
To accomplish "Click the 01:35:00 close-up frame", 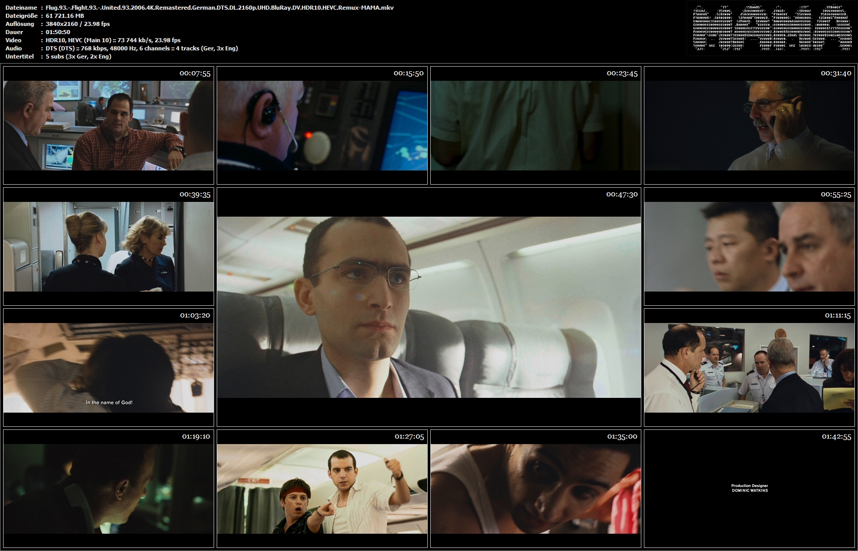I will pyautogui.click(x=536, y=488).
